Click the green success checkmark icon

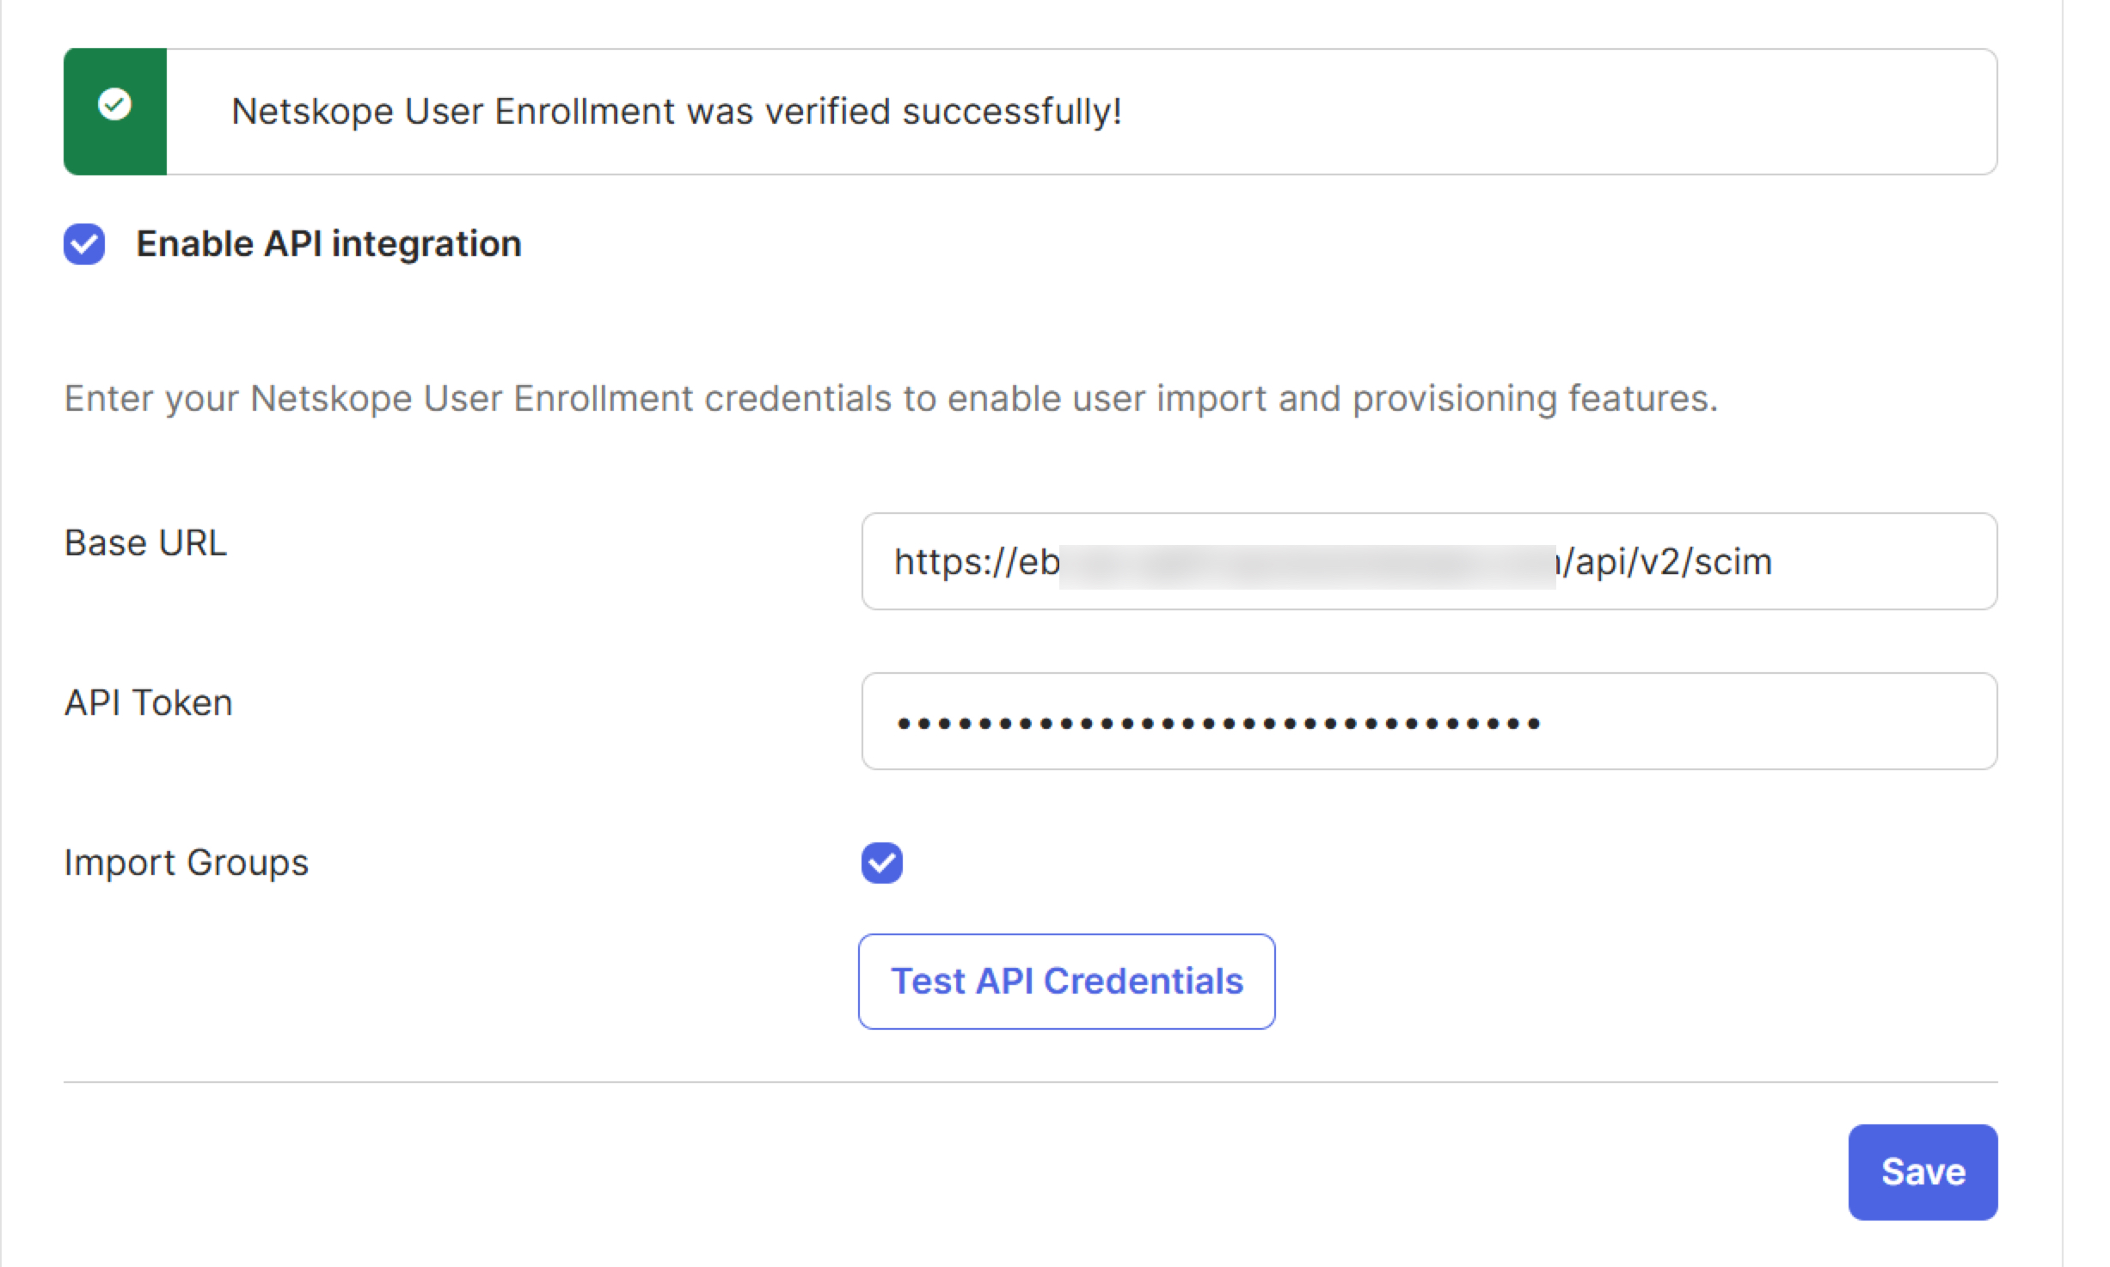click(114, 105)
